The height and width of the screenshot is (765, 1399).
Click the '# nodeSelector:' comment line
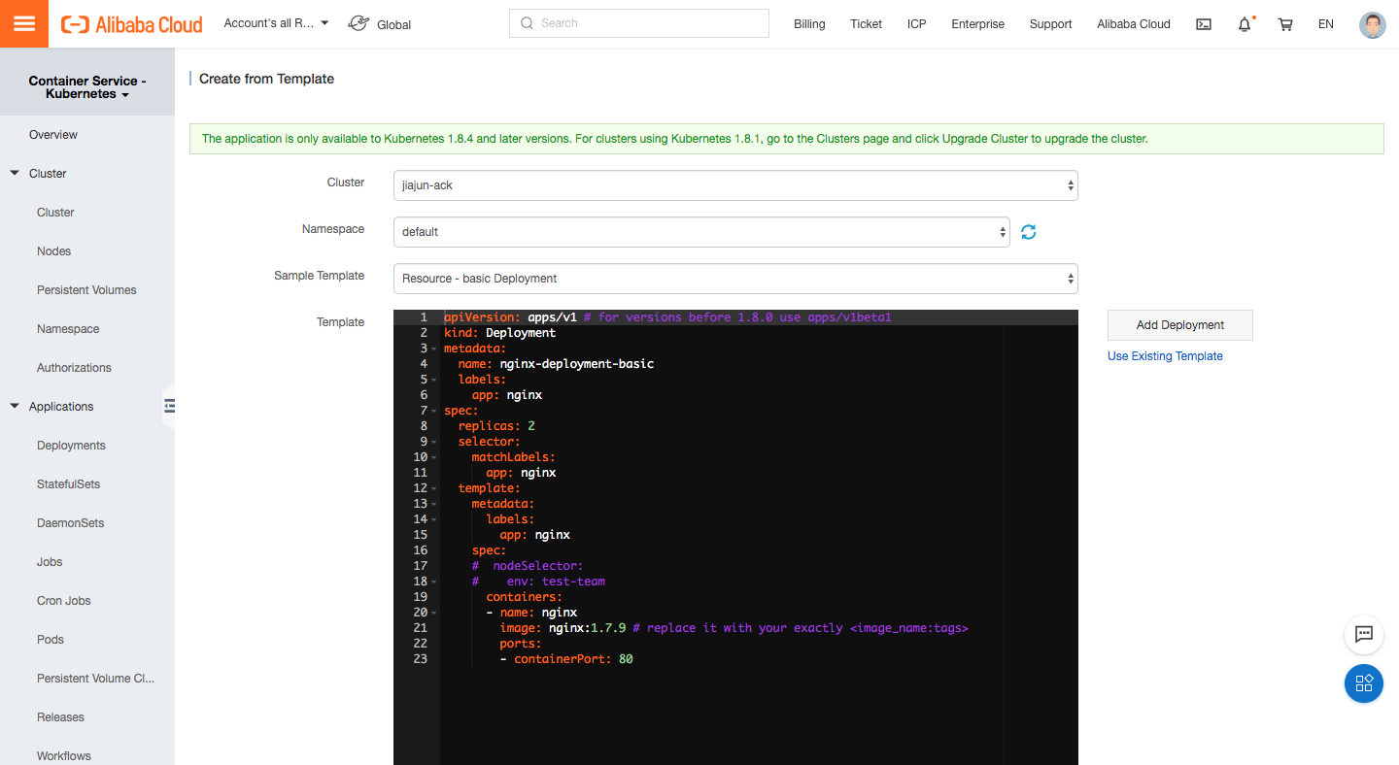tap(528, 566)
